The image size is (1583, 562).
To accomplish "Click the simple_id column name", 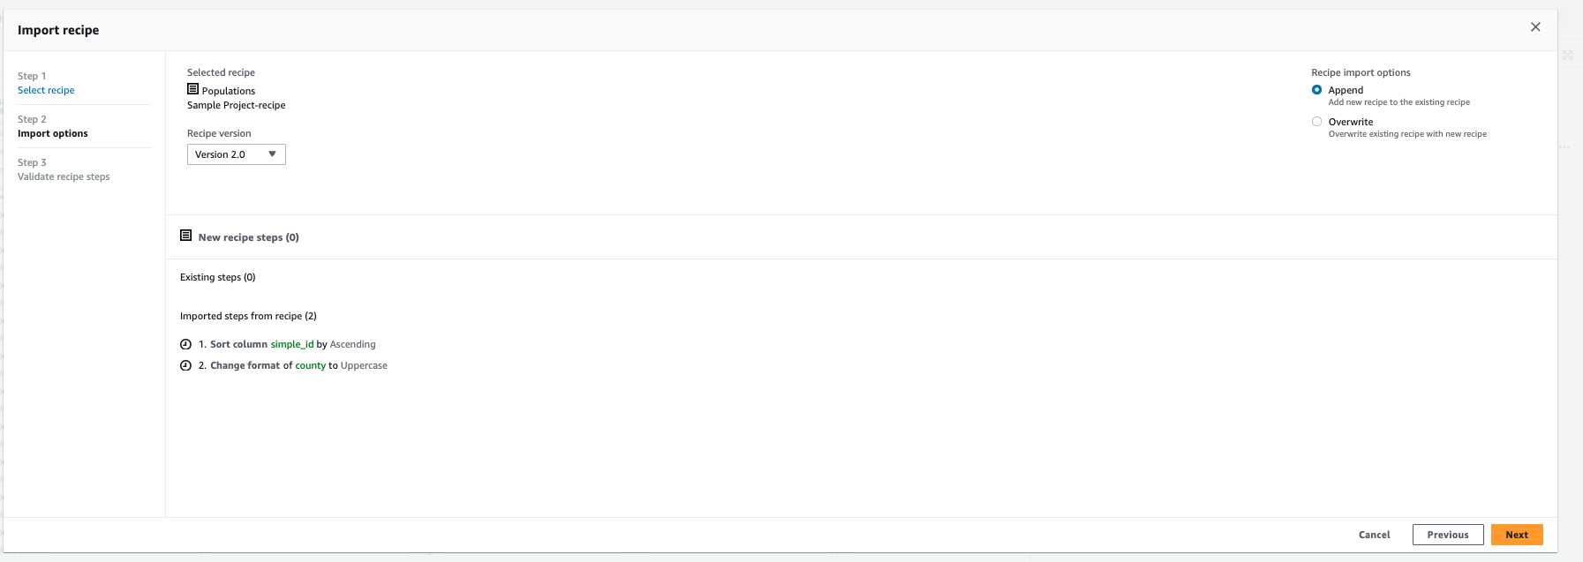I will pos(291,344).
